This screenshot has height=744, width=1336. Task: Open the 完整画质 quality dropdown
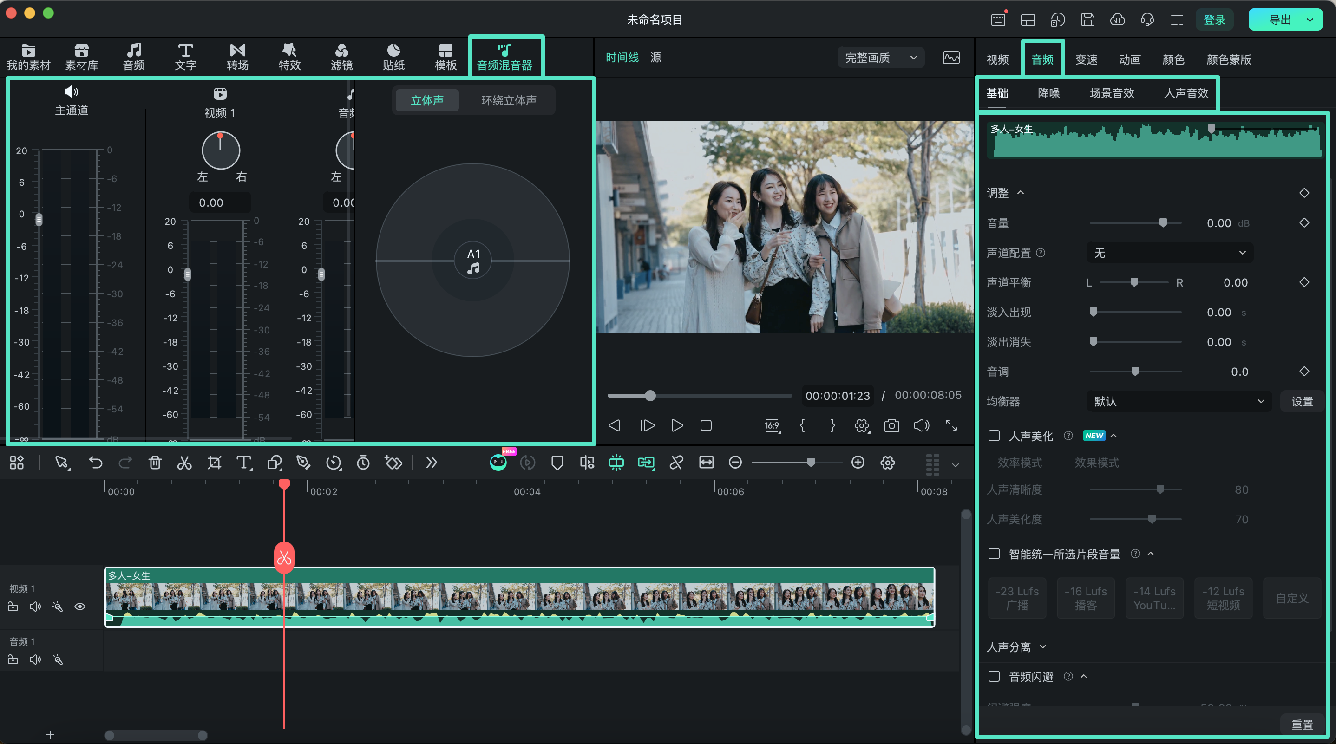coord(881,58)
